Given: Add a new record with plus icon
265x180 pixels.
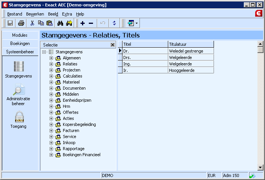Looking at the screenshot, I should point(82,23).
